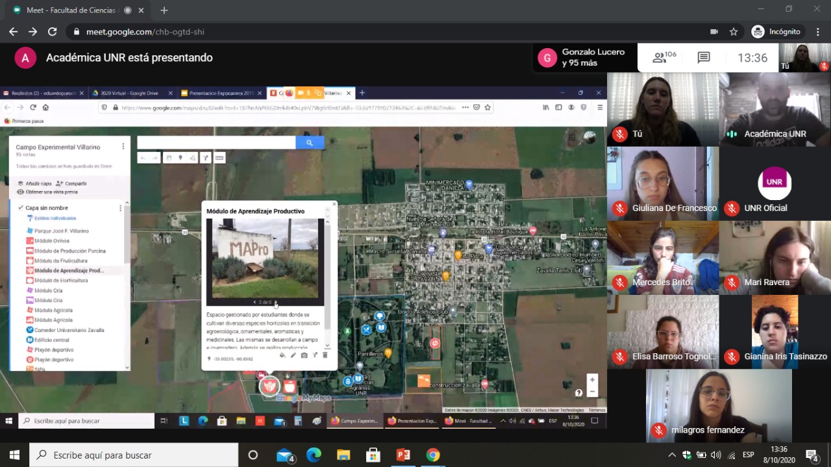The width and height of the screenshot is (831, 467).
Task: Open a new Chrome tab
Action: point(164,10)
